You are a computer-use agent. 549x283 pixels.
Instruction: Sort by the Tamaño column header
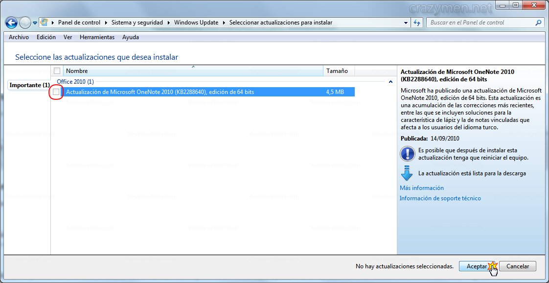339,71
